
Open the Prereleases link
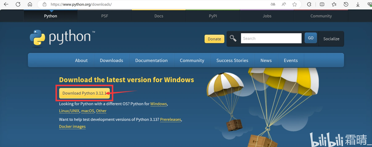[170, 120]
